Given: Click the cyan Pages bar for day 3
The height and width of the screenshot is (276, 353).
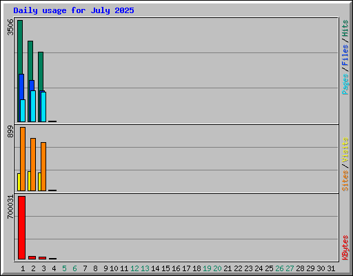Looking at the screenshot, I should [43, 107].
